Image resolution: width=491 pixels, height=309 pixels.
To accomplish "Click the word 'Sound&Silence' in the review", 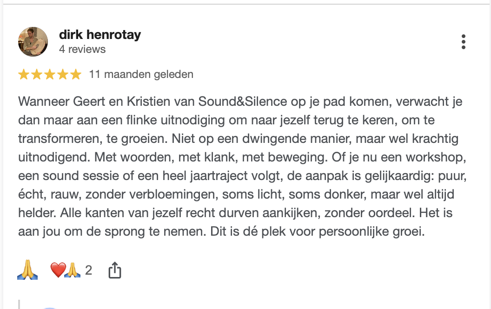I will pyautogui.click(x=242, y=102).
